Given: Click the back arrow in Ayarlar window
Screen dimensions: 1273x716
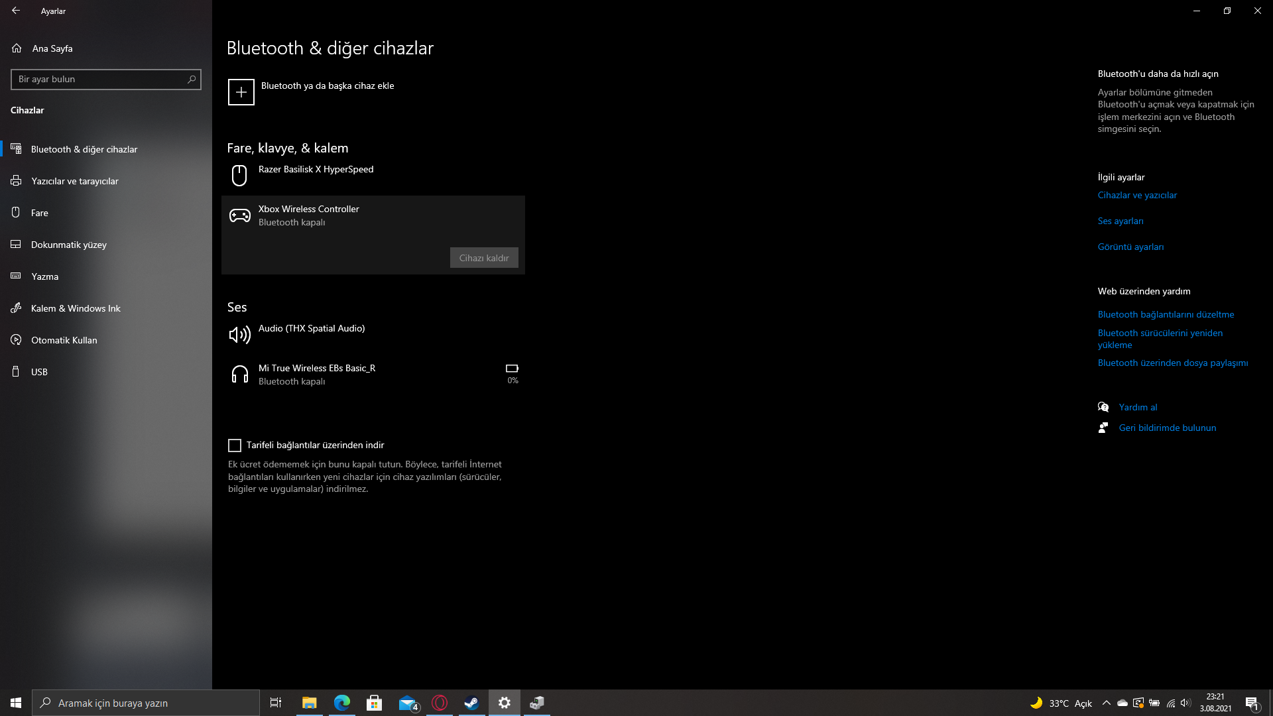Looking at the screenshot, I should (16, 11).
